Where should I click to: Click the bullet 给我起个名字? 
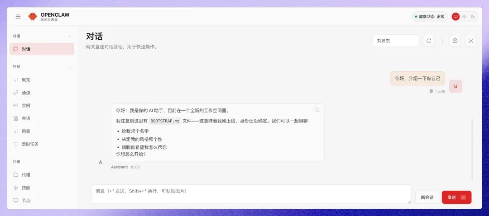click(135, 131)
